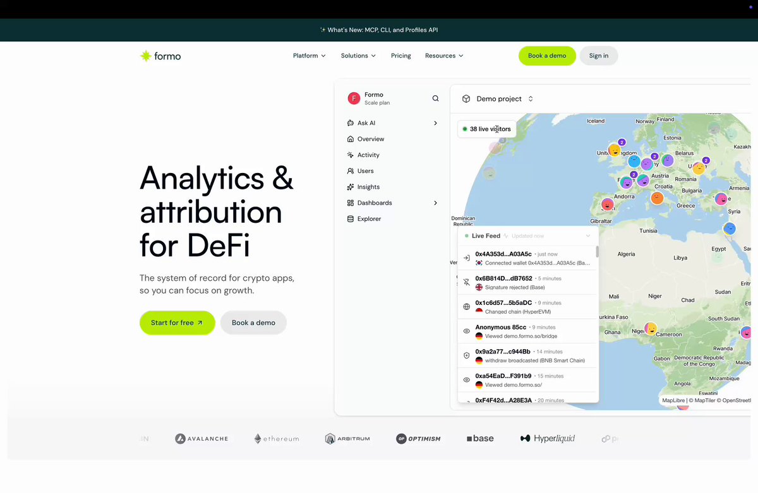The width and height of the screenshot is (758, 493).
Task: Click the formo logo in the header
Action: point(160,56)
